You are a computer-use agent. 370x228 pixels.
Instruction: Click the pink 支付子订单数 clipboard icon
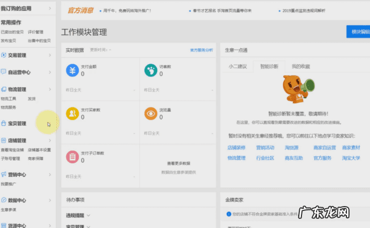(72, 157)
